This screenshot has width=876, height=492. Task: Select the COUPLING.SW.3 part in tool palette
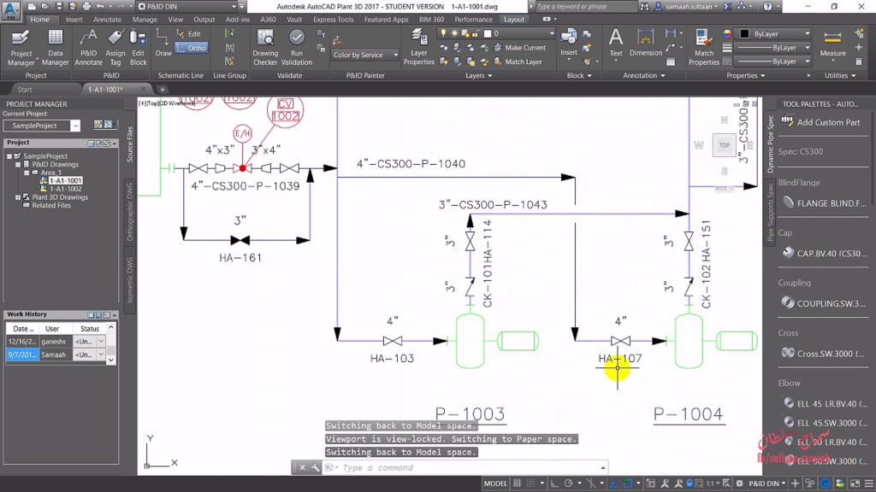point(824,303)
